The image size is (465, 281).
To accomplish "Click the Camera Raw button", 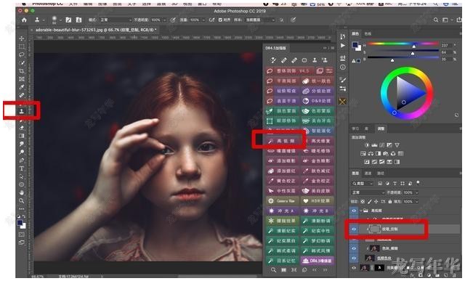I will [283, 201].
